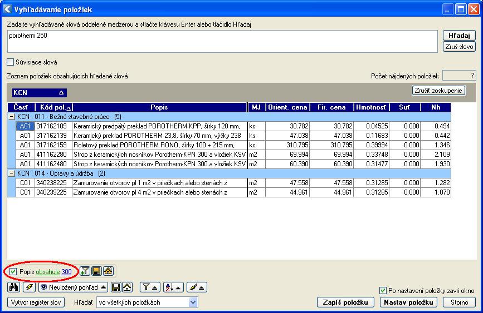Sort by the Kód pol. column header
The image size is (483, 313).
54,107
